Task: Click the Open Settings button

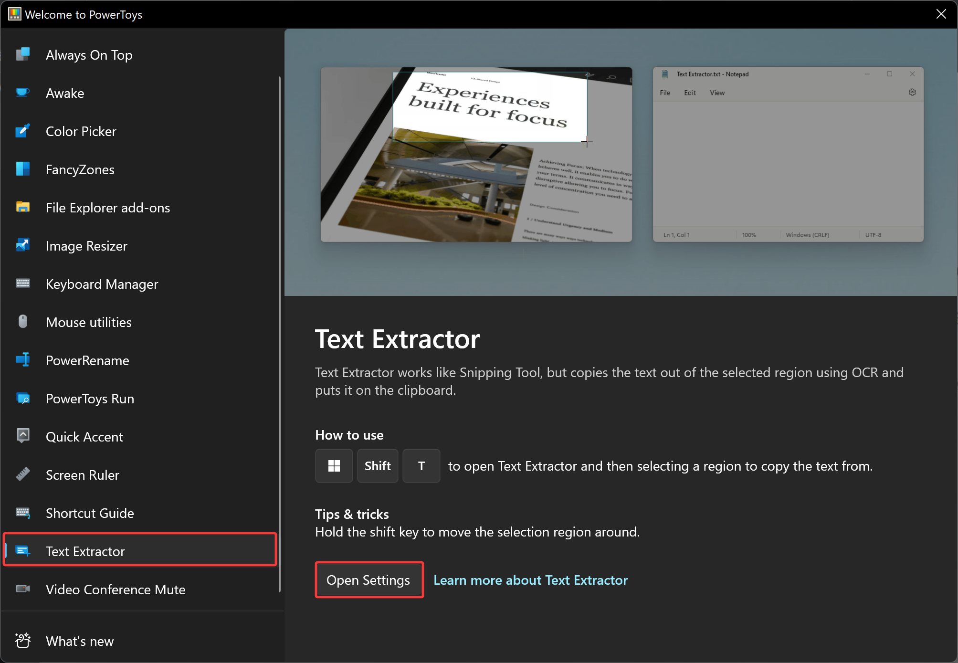Action: [x=369, y=580]
